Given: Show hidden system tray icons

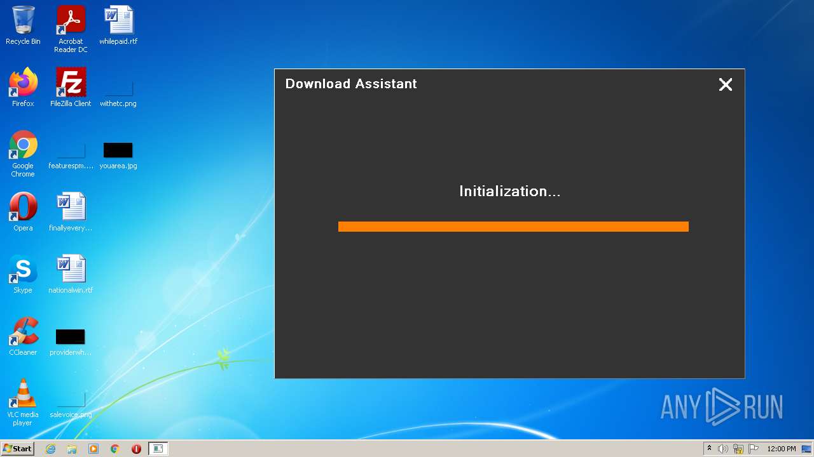Looking at the screenshot, I should click(709, 449).
